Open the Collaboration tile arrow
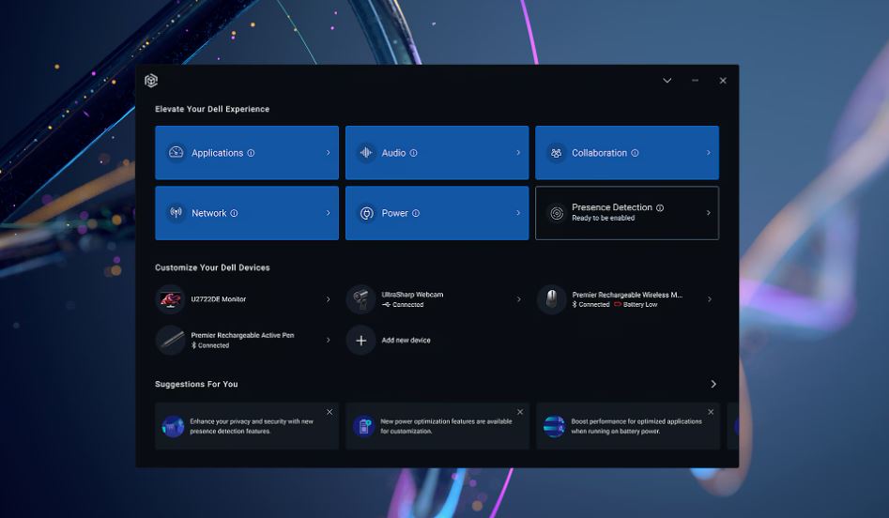Image resolution: width=889 pixels, height=518 pixels. tap(708, 153)
